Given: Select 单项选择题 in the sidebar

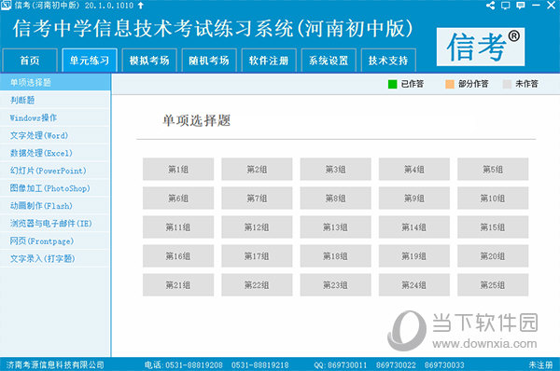Looking at the screenshot, I should [x=55, y=82].
